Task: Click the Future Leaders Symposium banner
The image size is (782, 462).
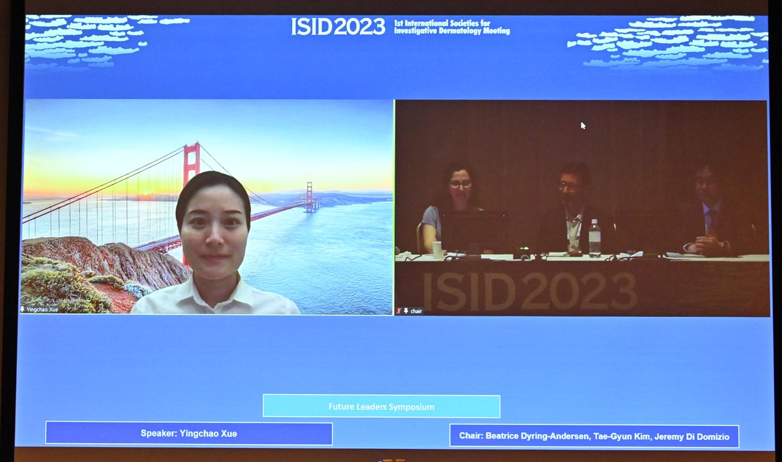Action: [x=381, y=407]
